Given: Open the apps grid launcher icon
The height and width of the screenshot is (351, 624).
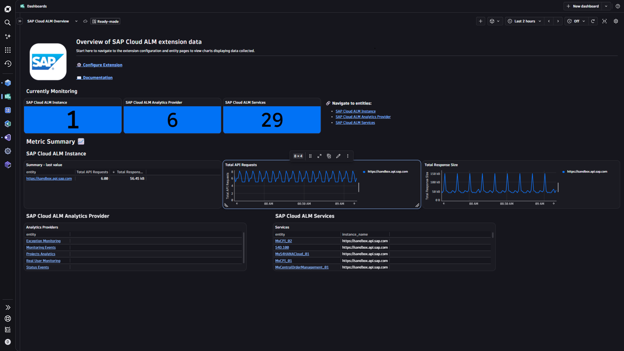Looking at the screenshot, I should [x=8, y=50].
